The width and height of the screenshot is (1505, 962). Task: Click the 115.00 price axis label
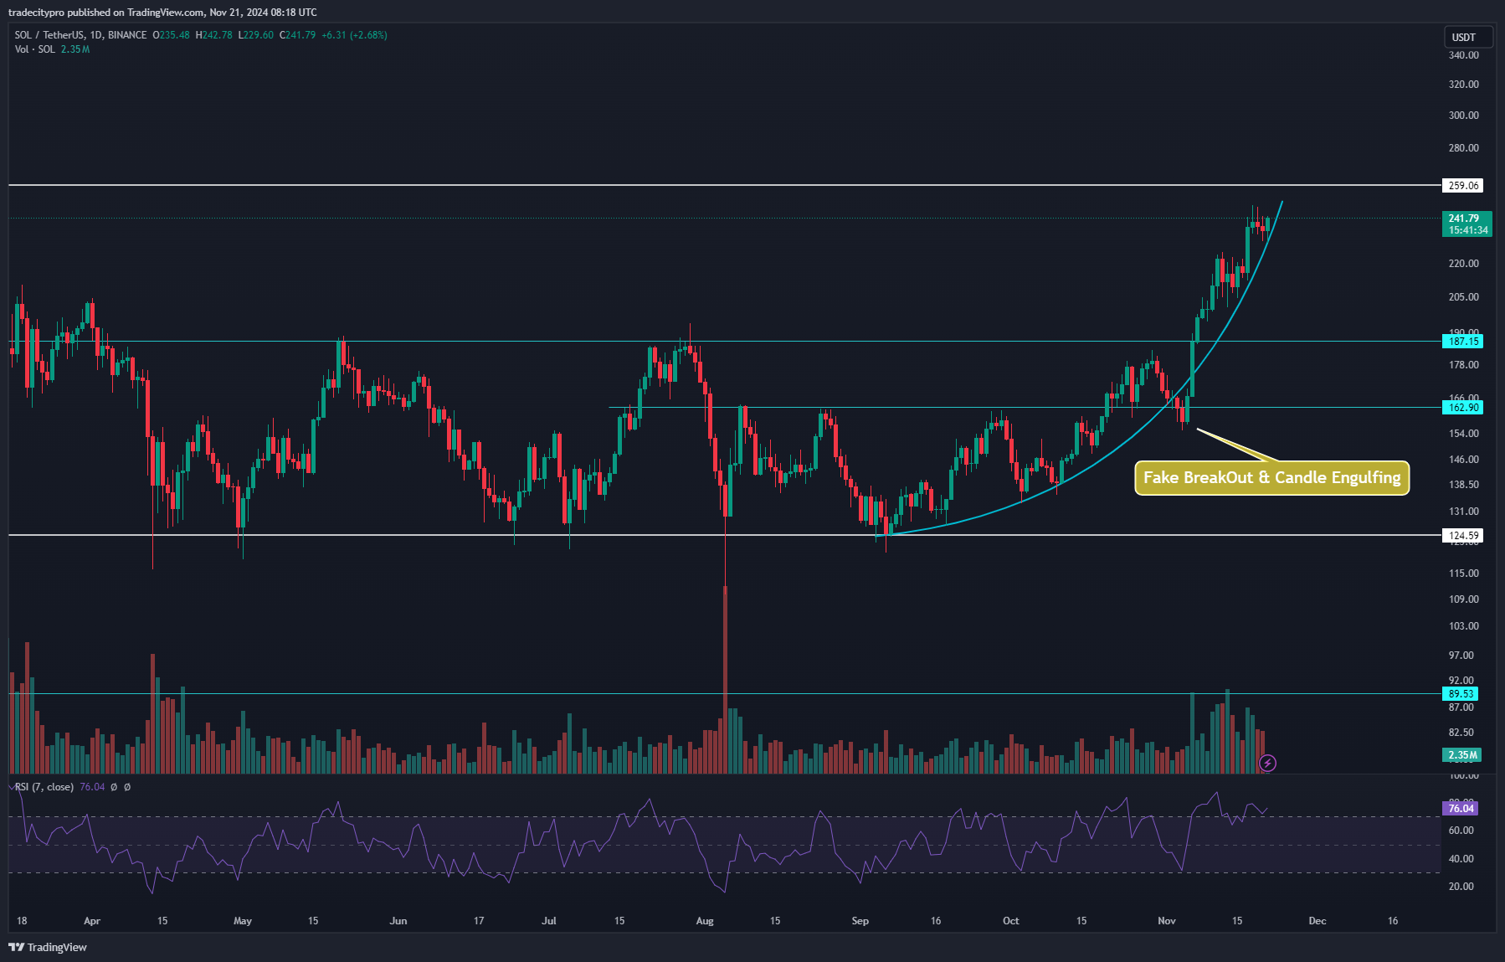coord(1464,574)
